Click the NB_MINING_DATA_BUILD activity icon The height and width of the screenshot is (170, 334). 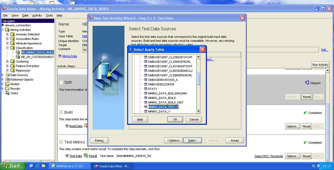[x=18, y=52]
